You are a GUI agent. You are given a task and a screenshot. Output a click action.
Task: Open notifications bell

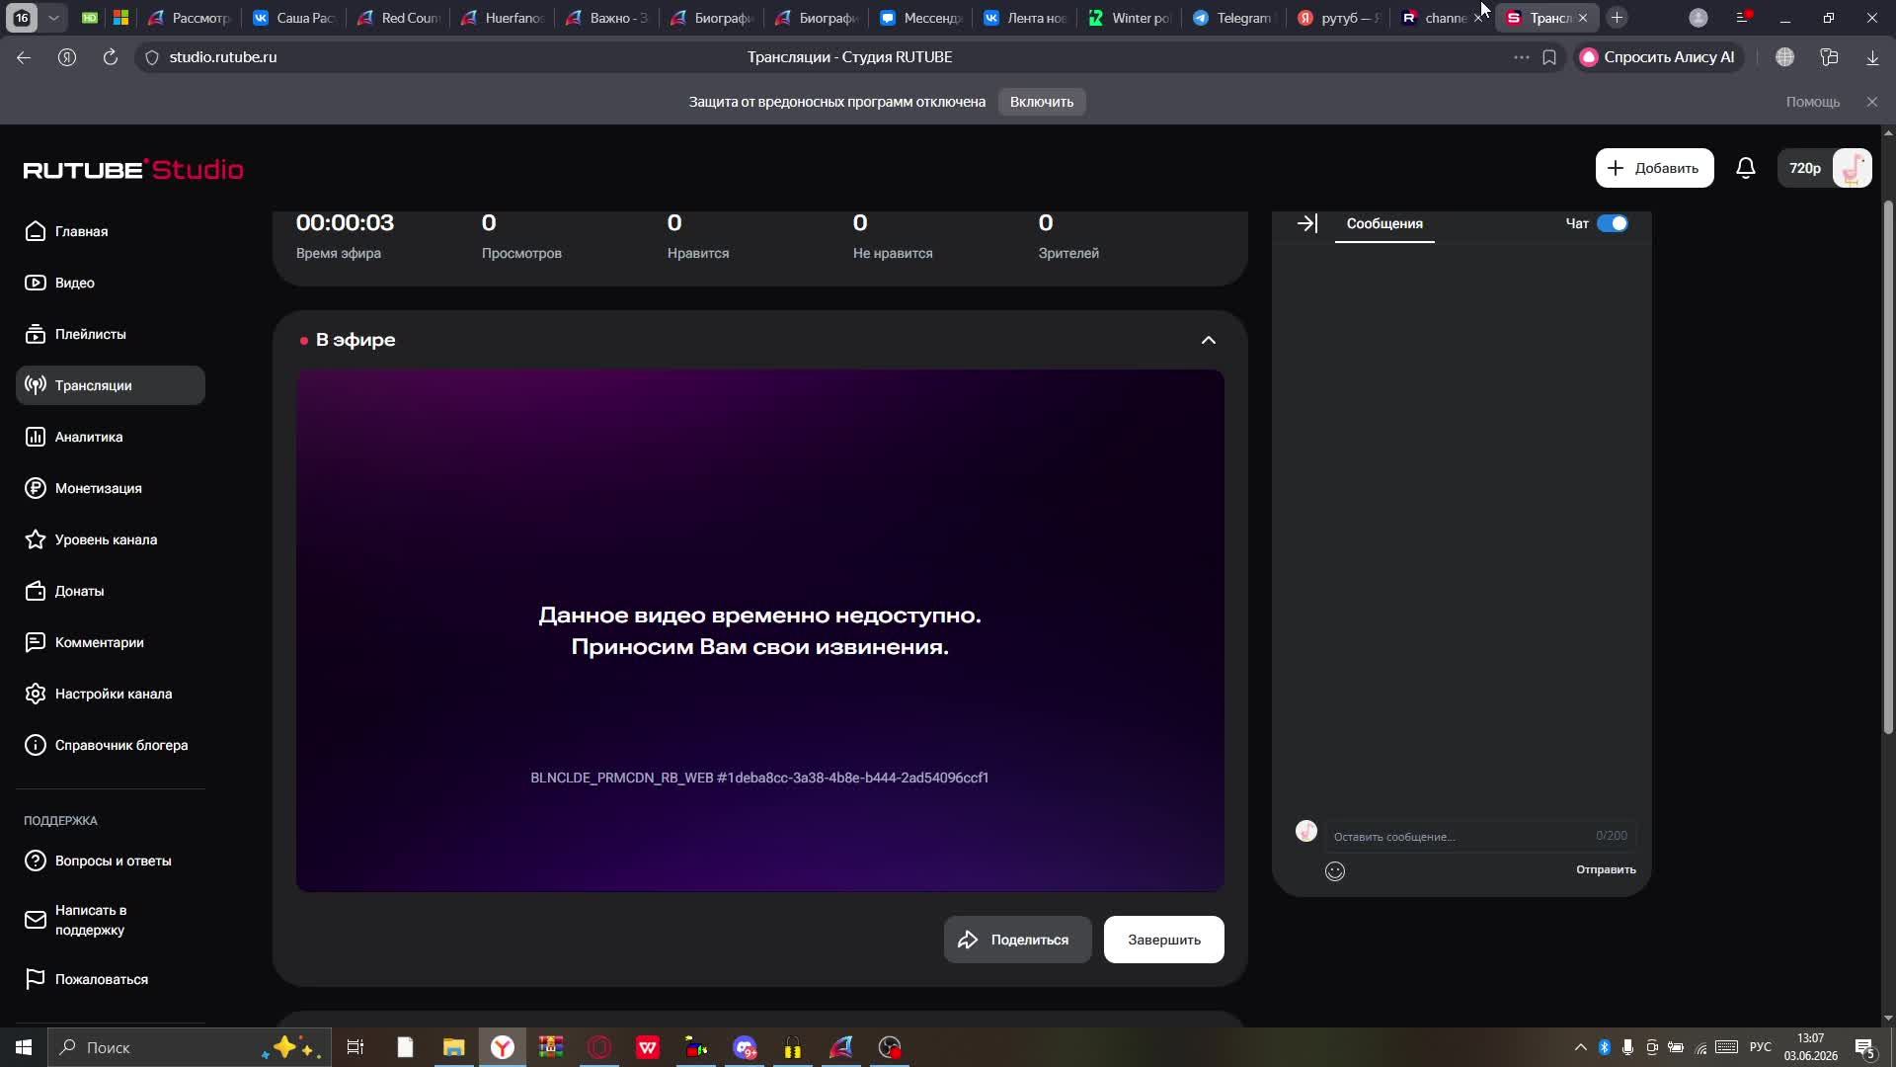(1746, 168)
